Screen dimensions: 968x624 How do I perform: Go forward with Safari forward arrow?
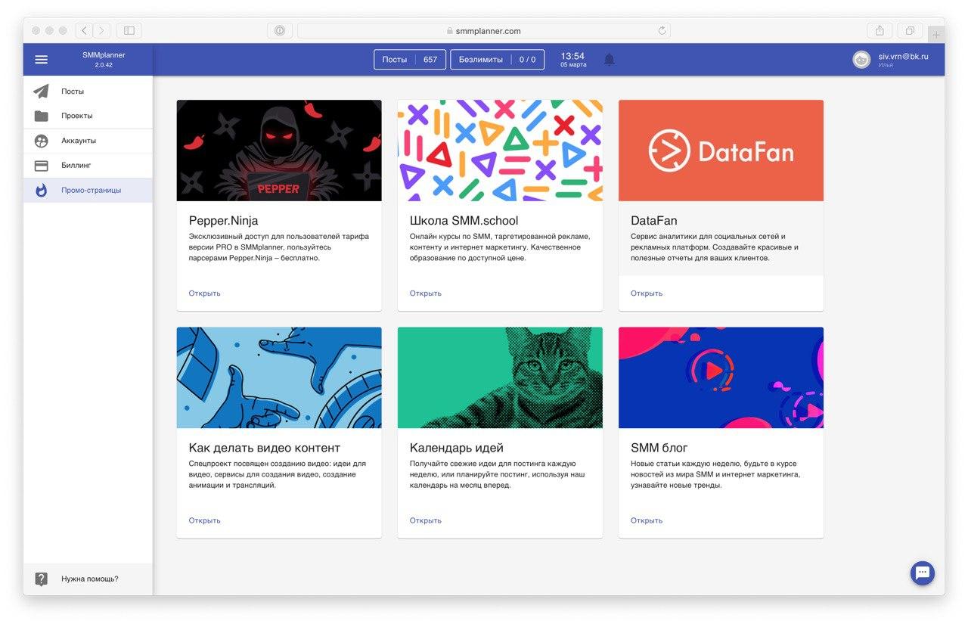click(102, 31)
